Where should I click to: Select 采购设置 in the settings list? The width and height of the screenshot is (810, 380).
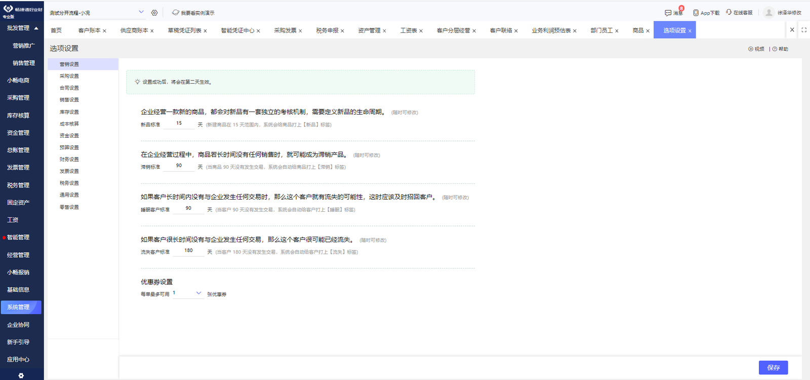point(69,76)
